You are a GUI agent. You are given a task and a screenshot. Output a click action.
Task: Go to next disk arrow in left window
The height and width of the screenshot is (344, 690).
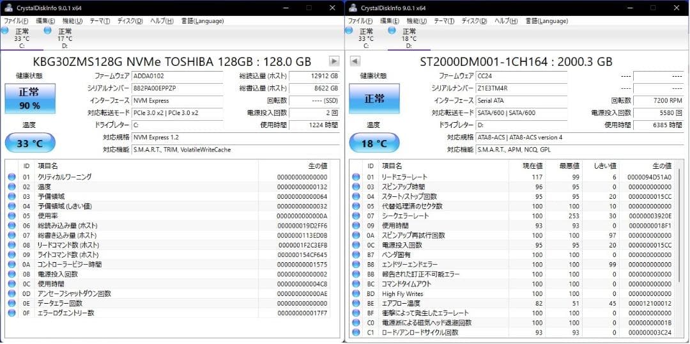[x=334, y=61]
